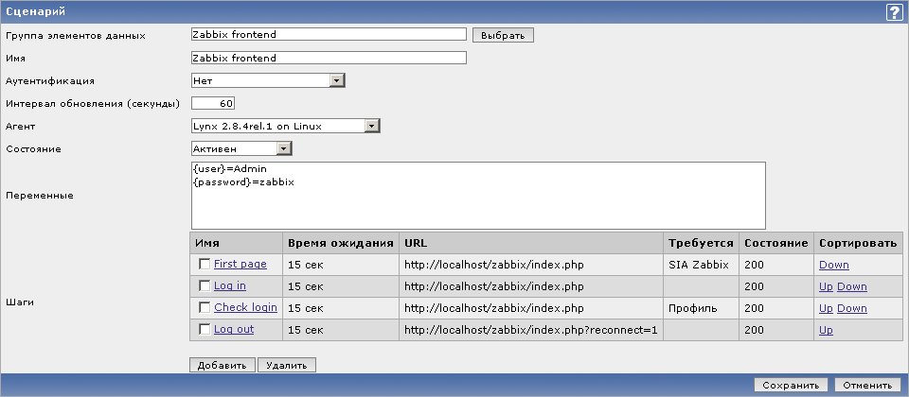The height and width of the screenshot is (397, 909).
Task: Click First page row's 15 сек timeout
Action: click(x=306, y=265)
